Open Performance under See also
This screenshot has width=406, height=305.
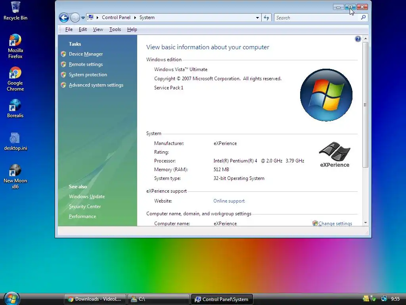tap(82, 216)
